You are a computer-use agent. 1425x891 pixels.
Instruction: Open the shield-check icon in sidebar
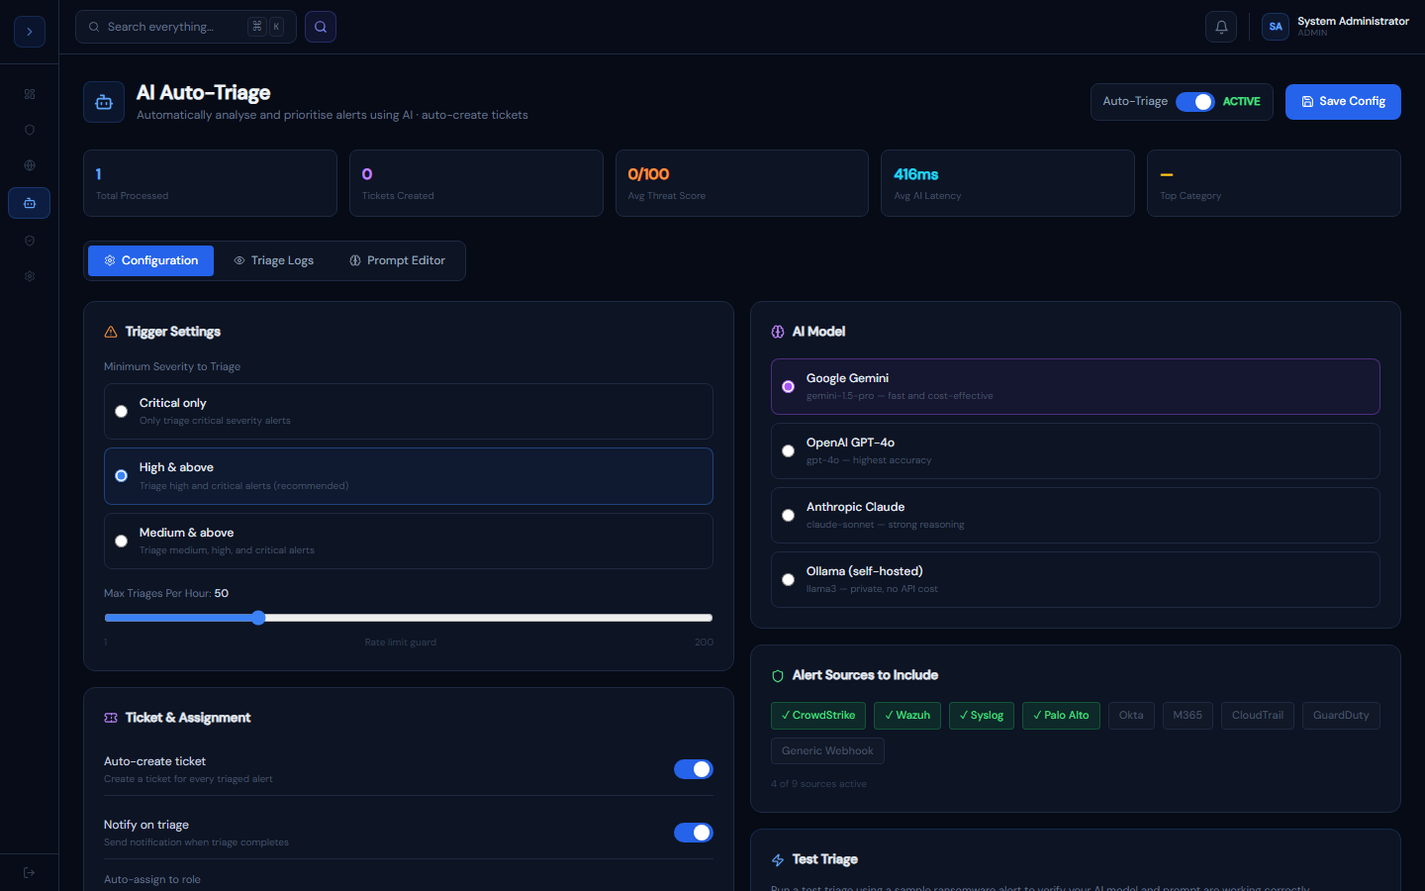(30, 241)
